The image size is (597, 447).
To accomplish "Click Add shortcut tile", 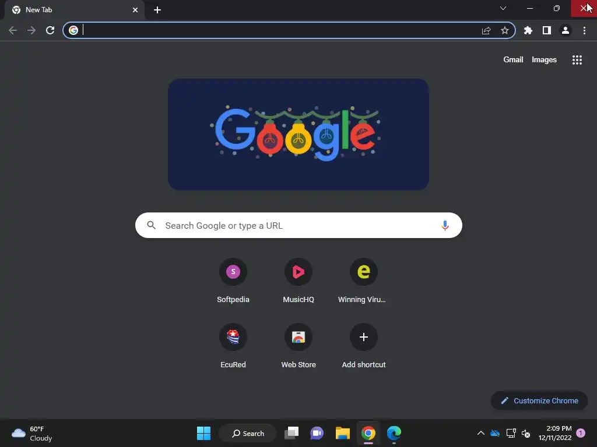I will (364, 346).
